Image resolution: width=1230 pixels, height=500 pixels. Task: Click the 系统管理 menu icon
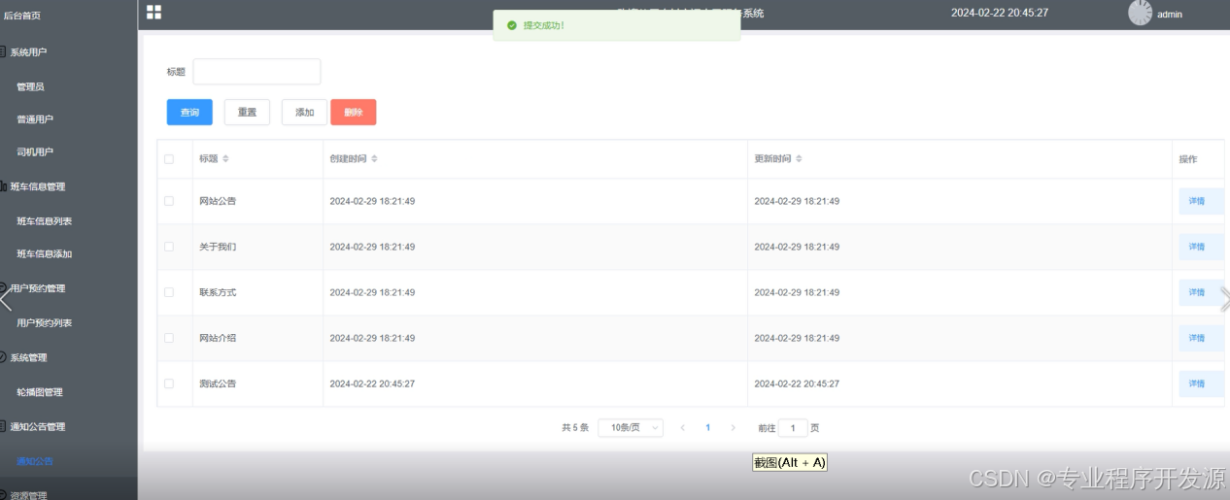[x=3, y=357]
